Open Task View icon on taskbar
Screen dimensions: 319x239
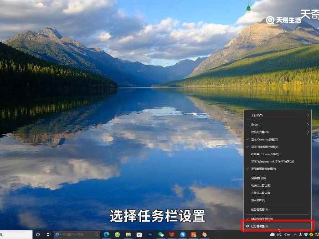tap(48, 234)
